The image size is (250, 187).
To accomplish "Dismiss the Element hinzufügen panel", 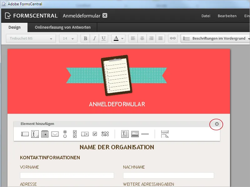I will (216, 124).
